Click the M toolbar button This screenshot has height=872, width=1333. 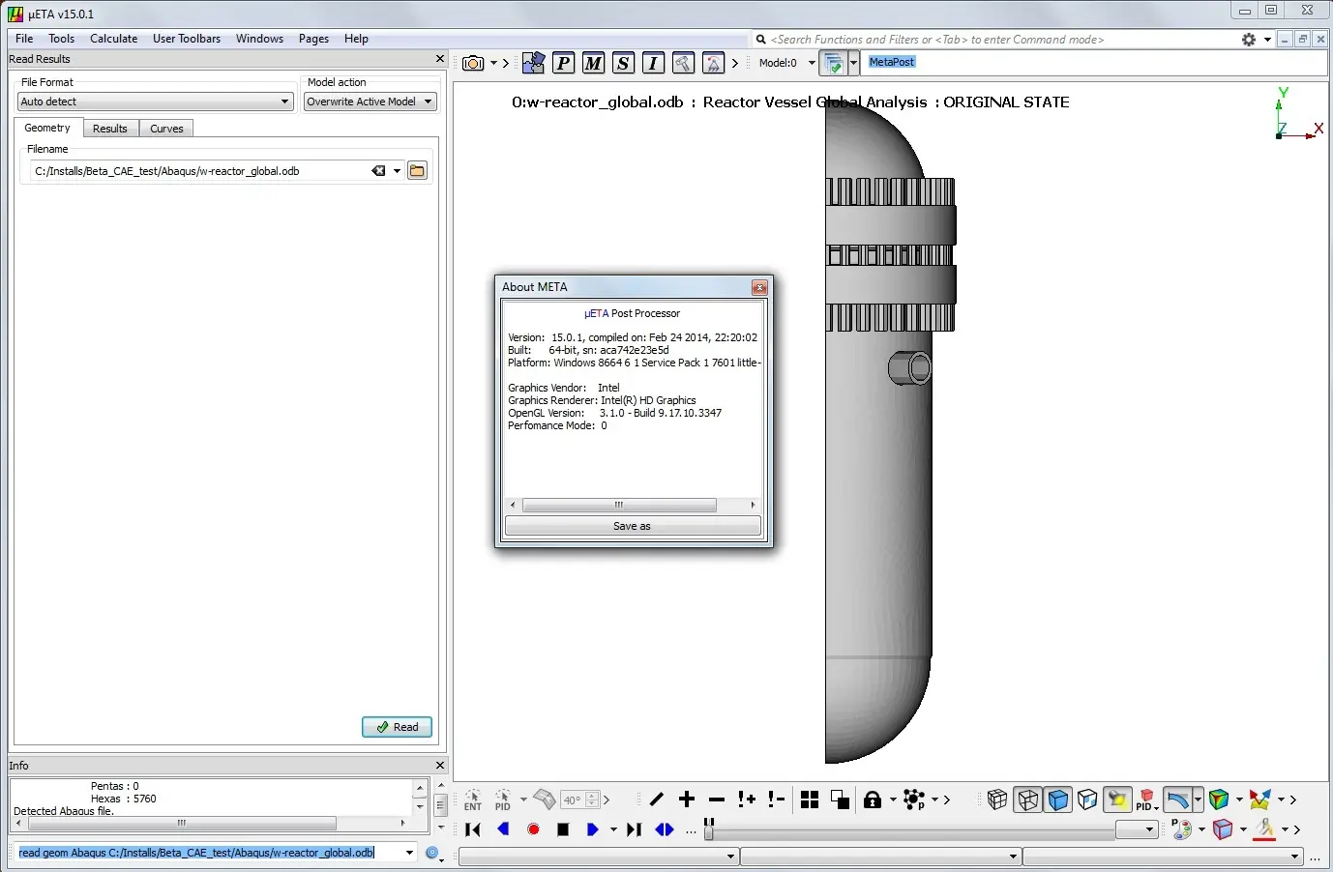(593, 63)
